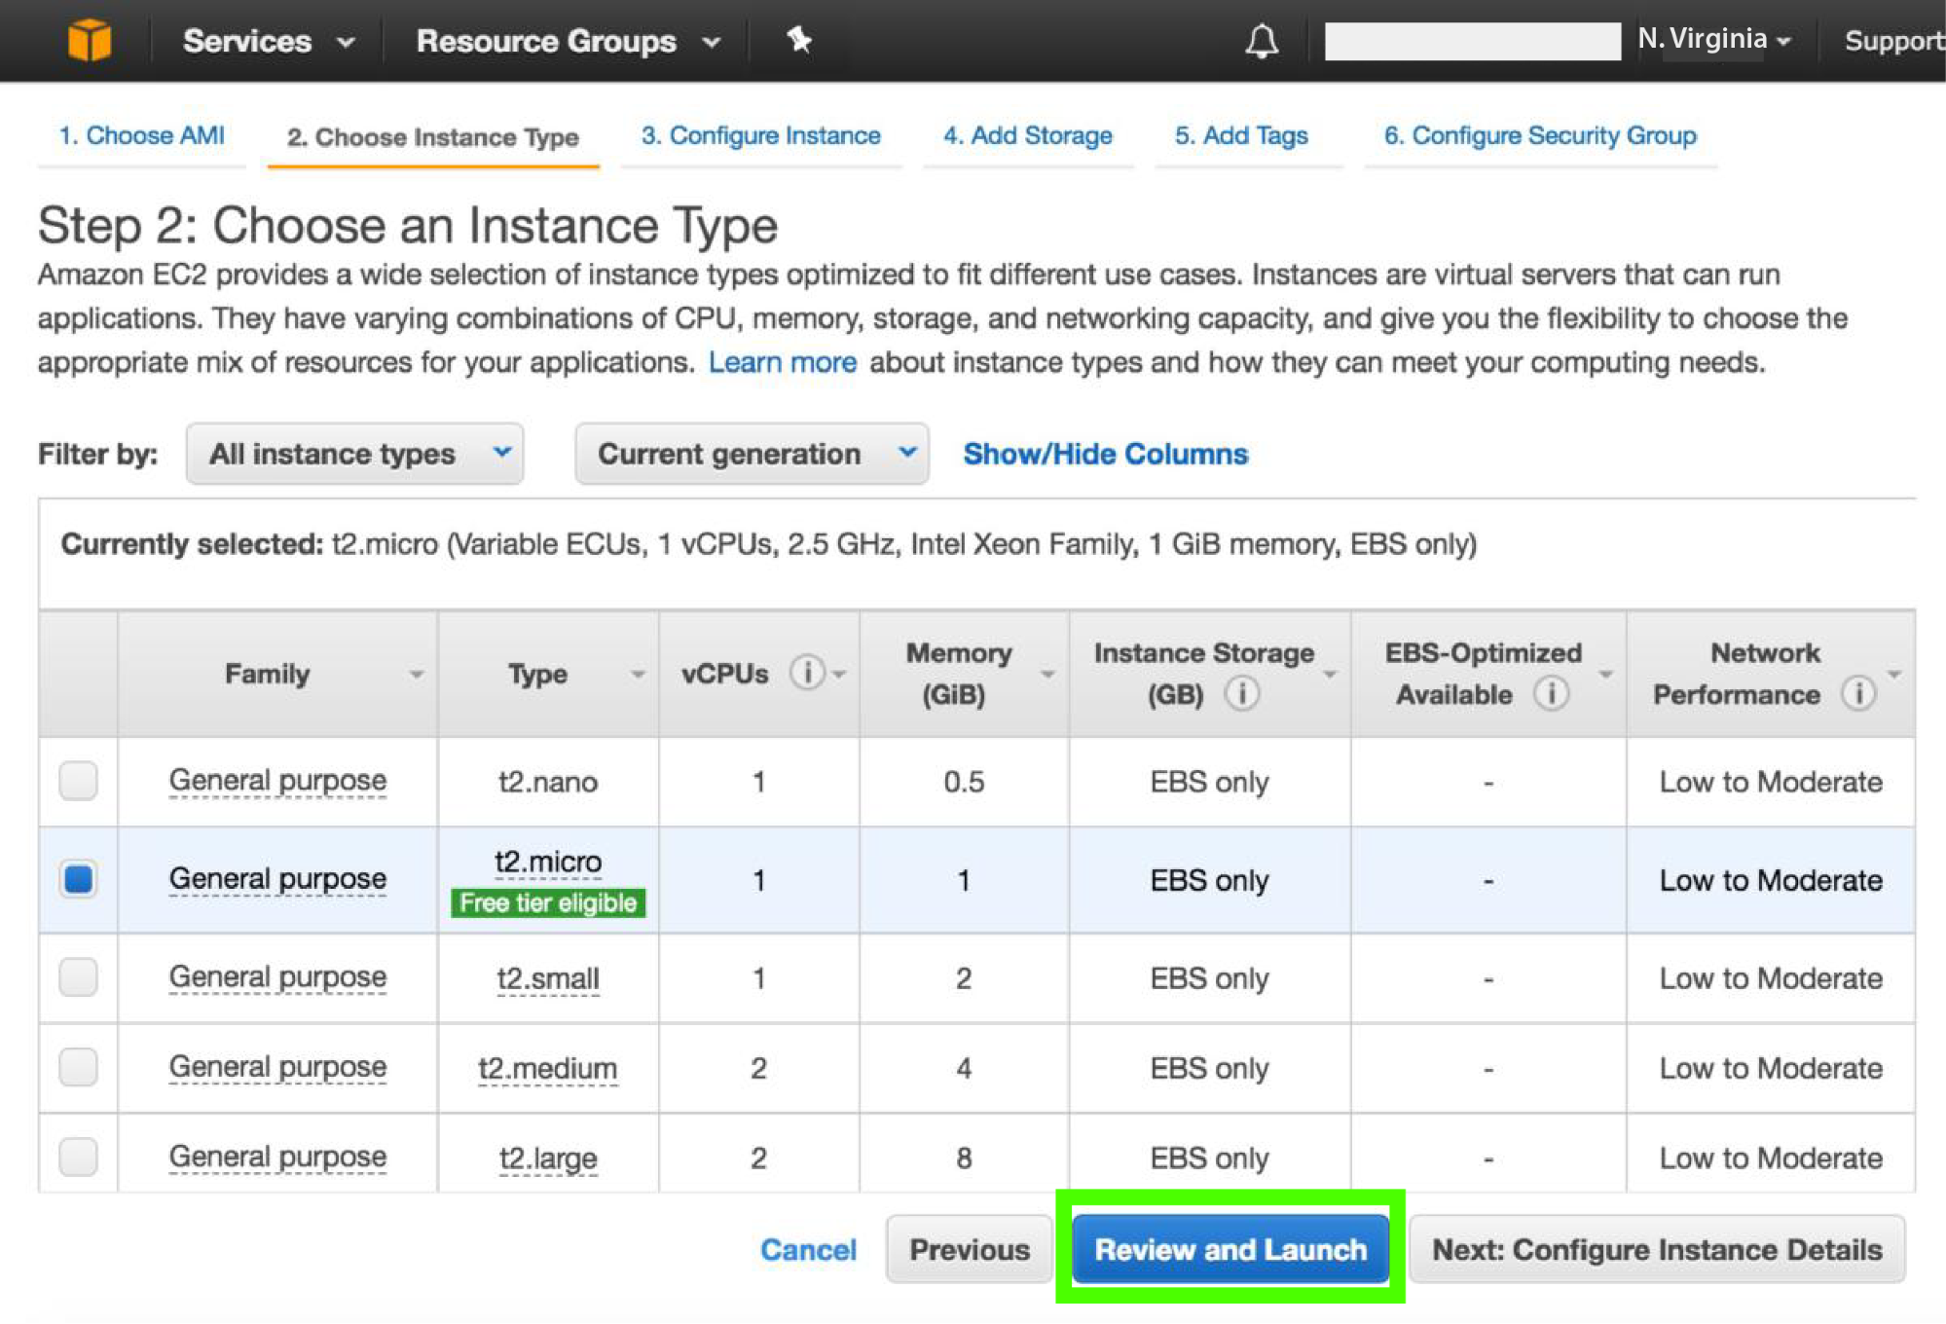Click the Family column sort arrow
This screenshot has height=1324, width=1946.
(417, 675)
